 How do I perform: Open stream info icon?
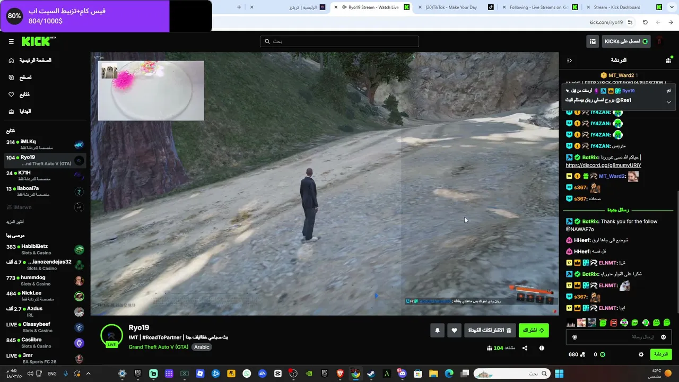[542, 348]
